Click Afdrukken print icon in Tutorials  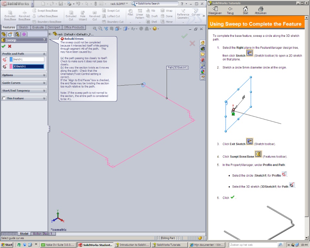click(x=261, y=10)
